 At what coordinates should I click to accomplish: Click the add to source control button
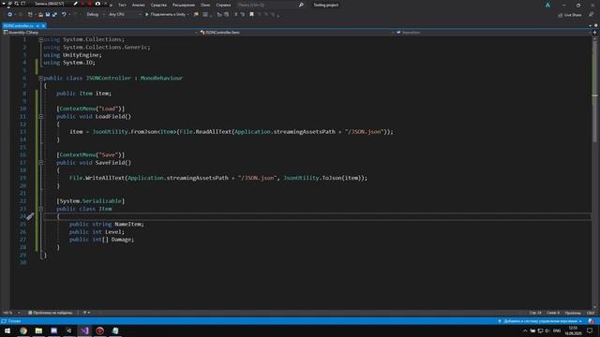click(540, 321)
